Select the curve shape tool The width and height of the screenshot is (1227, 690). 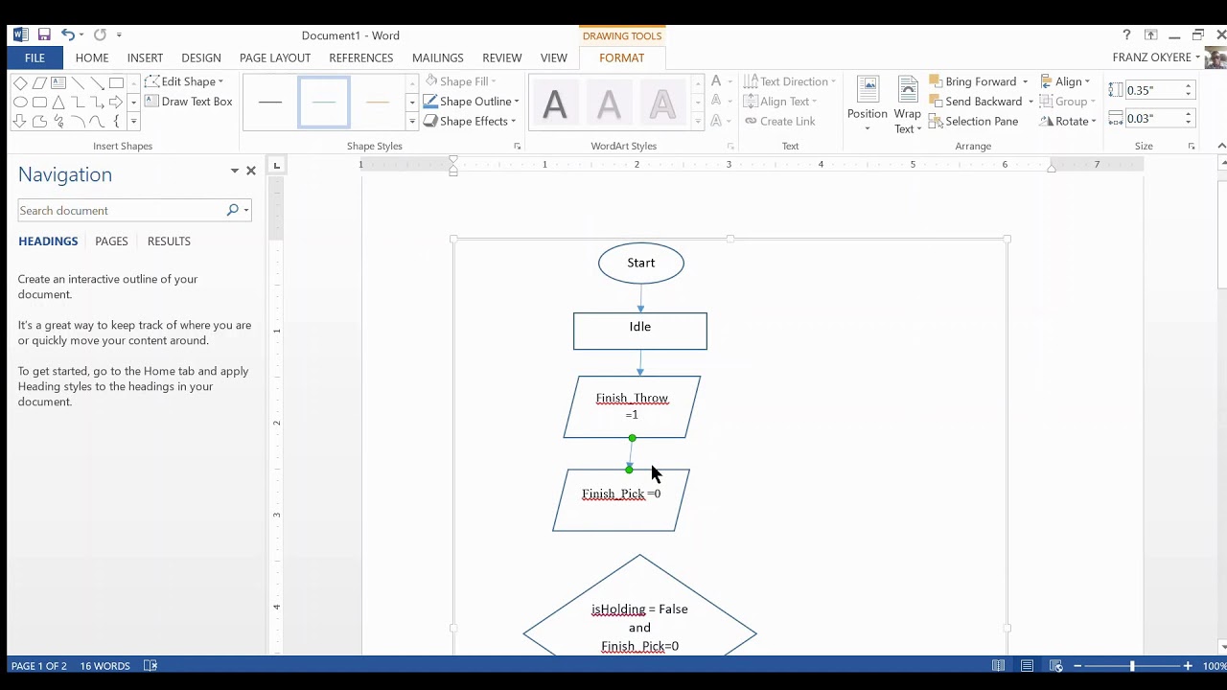(x=97, y=121)
